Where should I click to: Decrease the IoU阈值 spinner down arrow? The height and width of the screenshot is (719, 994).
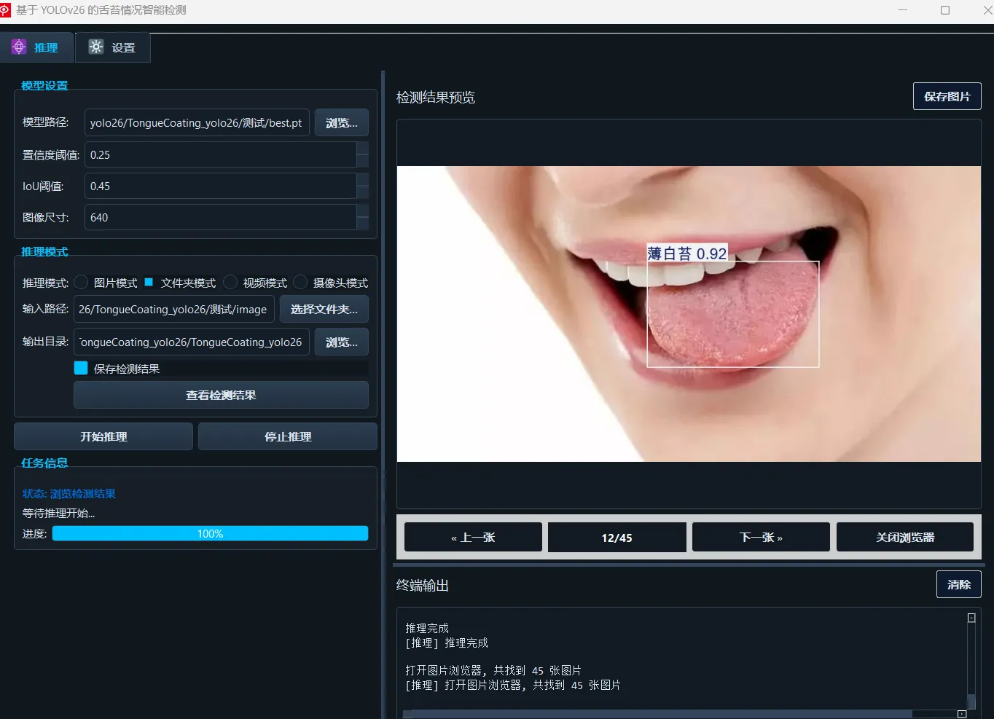(363, 192)
